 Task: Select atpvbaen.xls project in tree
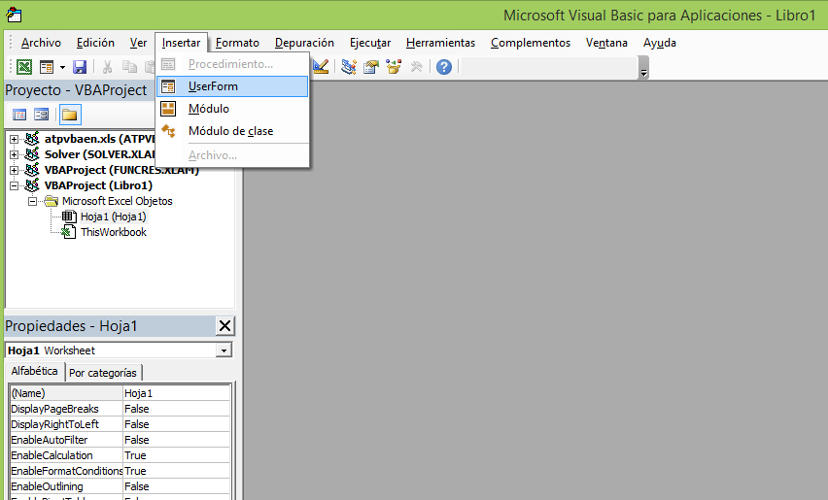(x=99, y=139)
